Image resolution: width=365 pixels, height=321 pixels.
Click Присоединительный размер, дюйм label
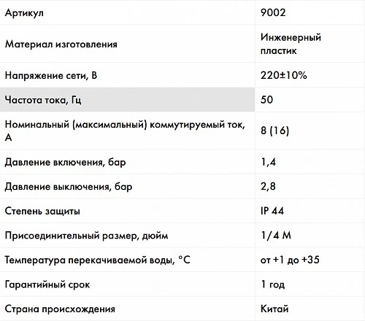(x=86, y=236)
